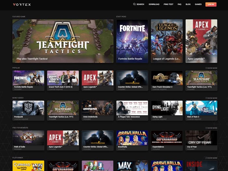Open the Games menu item
The width and height of the screenshot is (228, 171).
[198, 5]
